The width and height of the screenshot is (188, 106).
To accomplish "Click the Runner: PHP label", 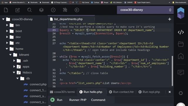I will coord(78,100).
